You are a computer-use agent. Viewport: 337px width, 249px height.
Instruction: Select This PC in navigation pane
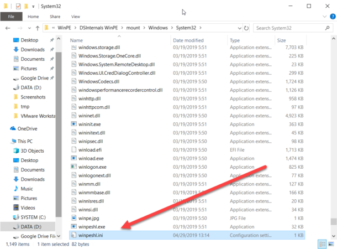click(x=25, y=141)
